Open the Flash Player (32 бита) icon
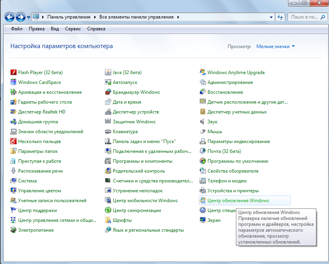Image resolution: width=329 pixels, height=264 pixels. pyautogui.click(x=13, y=72)
